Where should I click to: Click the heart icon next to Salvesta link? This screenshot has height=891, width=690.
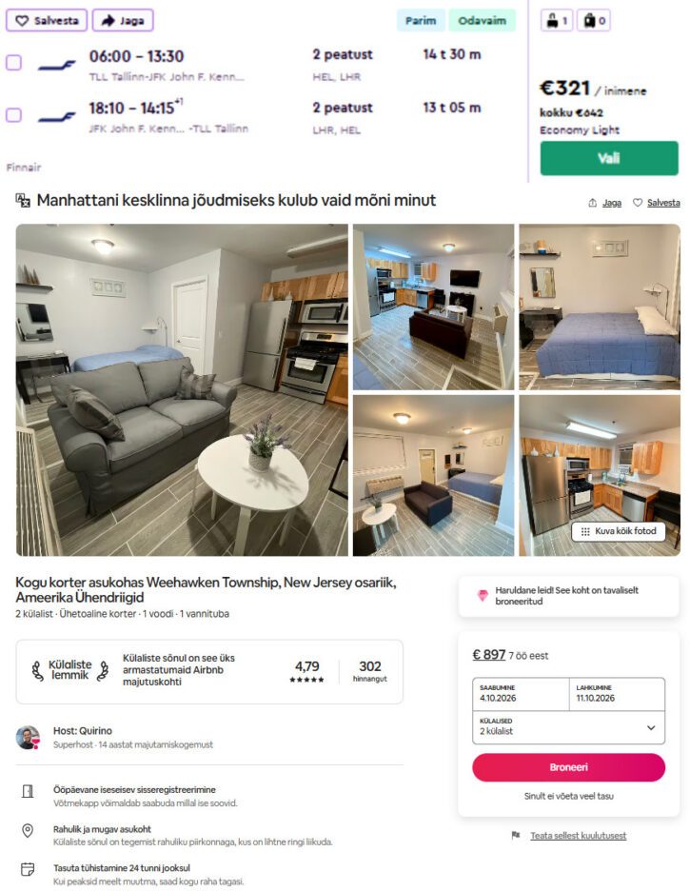638,203
